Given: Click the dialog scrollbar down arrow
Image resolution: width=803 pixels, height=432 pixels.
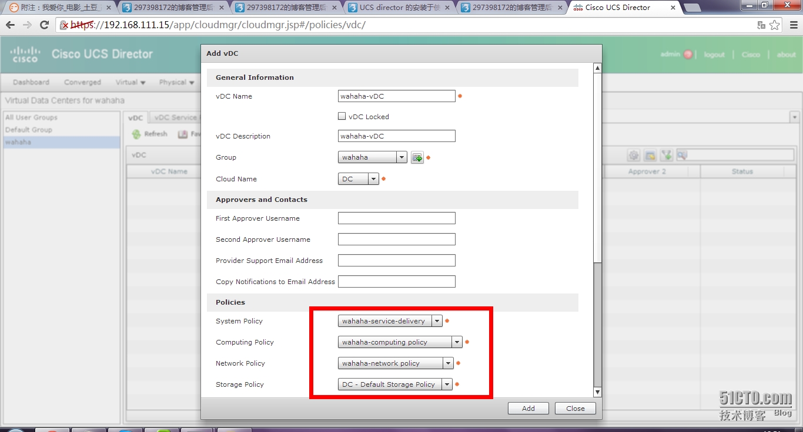Looking at the screenshot, I should tap(598, 392).
